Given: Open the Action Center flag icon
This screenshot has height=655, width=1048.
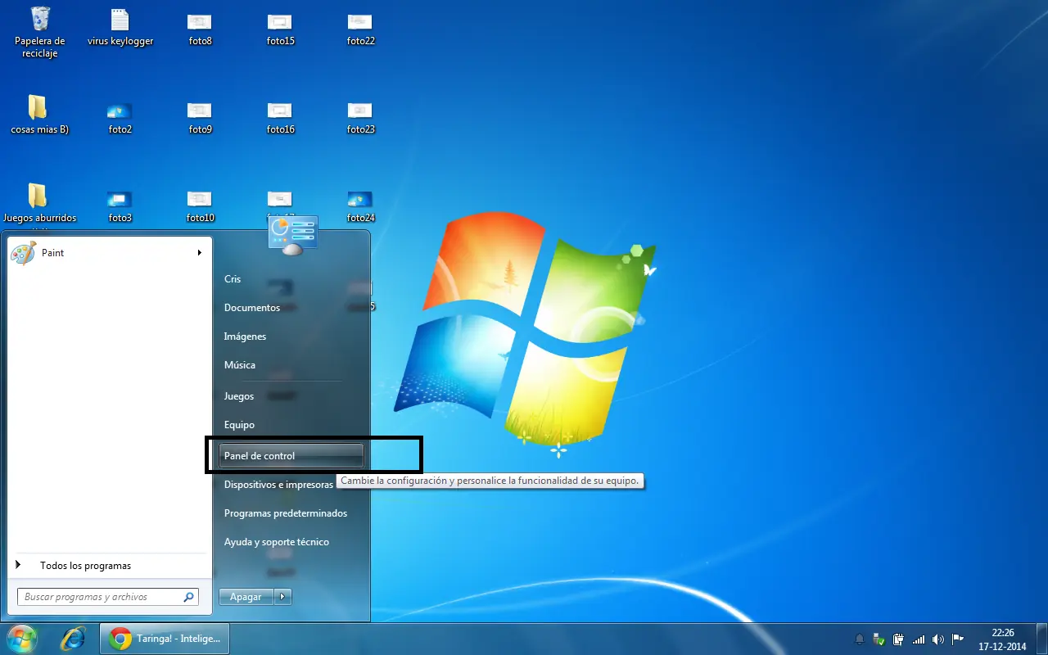Looking at the screenshot, I should (x=956, y=639).
